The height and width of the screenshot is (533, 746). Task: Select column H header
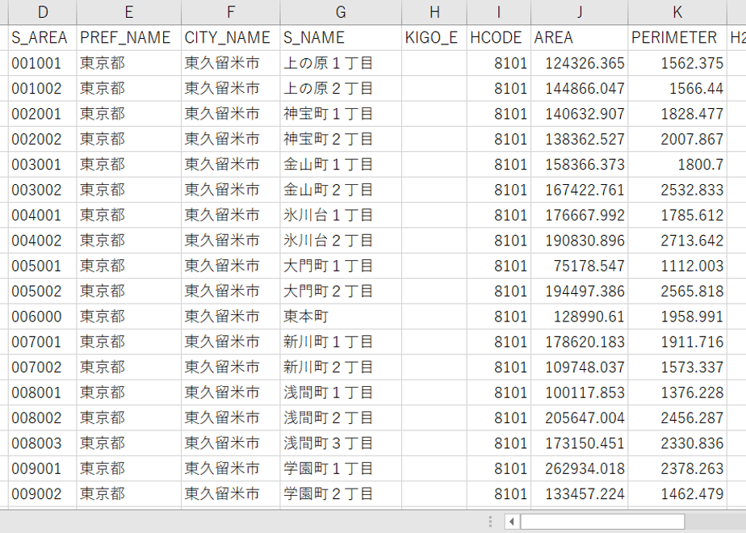[434, 12]
